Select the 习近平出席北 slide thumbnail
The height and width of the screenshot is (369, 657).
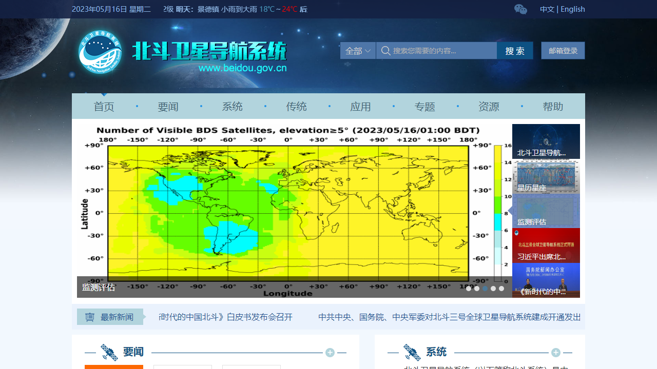[546, 245]
